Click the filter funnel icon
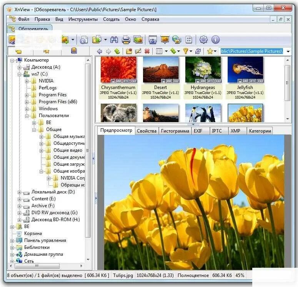Image resolution: width=298 pixels, height=287 pixels. click(186, 51)
